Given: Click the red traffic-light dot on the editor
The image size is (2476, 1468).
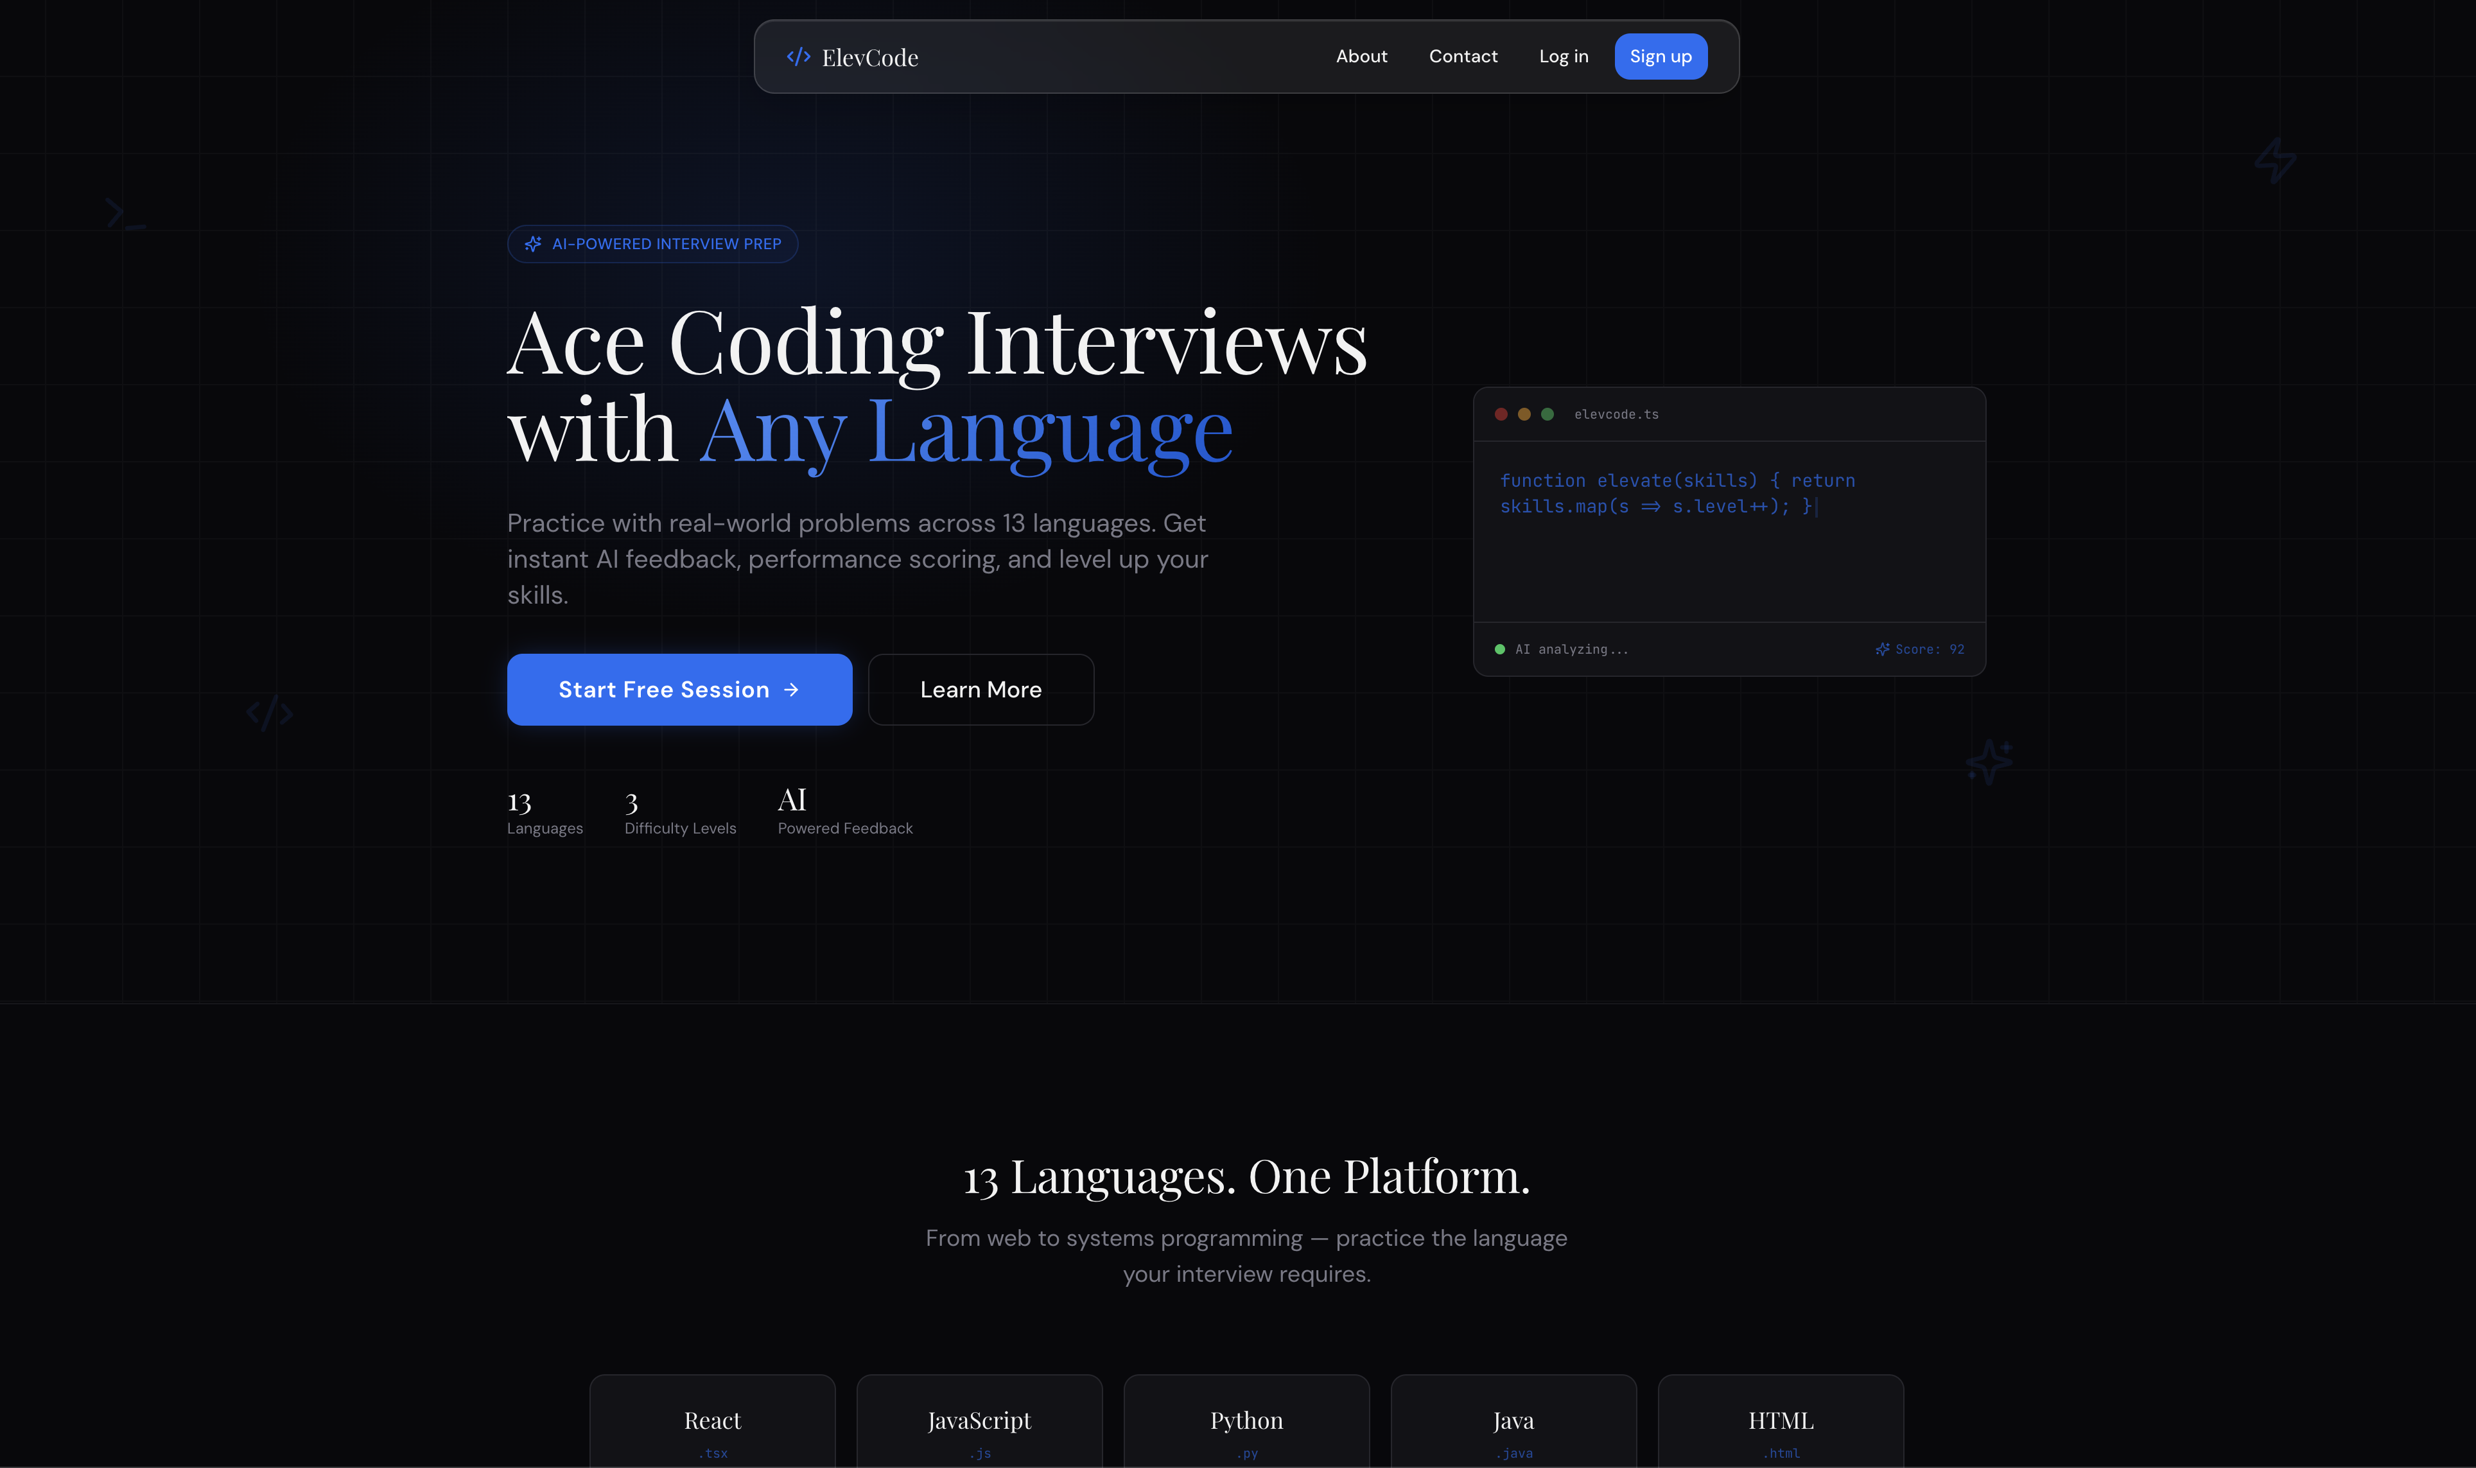Looking at the screenshot, I should tap(1502, 414).
